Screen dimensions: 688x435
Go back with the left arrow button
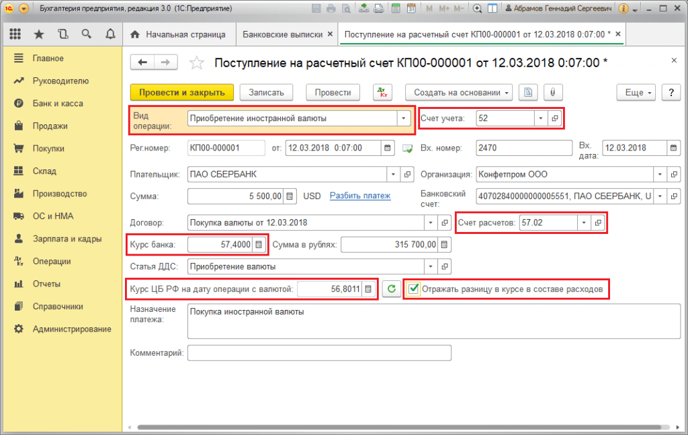[x=142, y=63]
